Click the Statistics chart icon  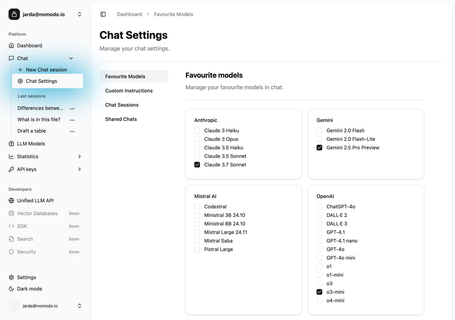(11, 156)
